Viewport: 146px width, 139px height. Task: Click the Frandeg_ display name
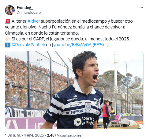pos(25,8)
